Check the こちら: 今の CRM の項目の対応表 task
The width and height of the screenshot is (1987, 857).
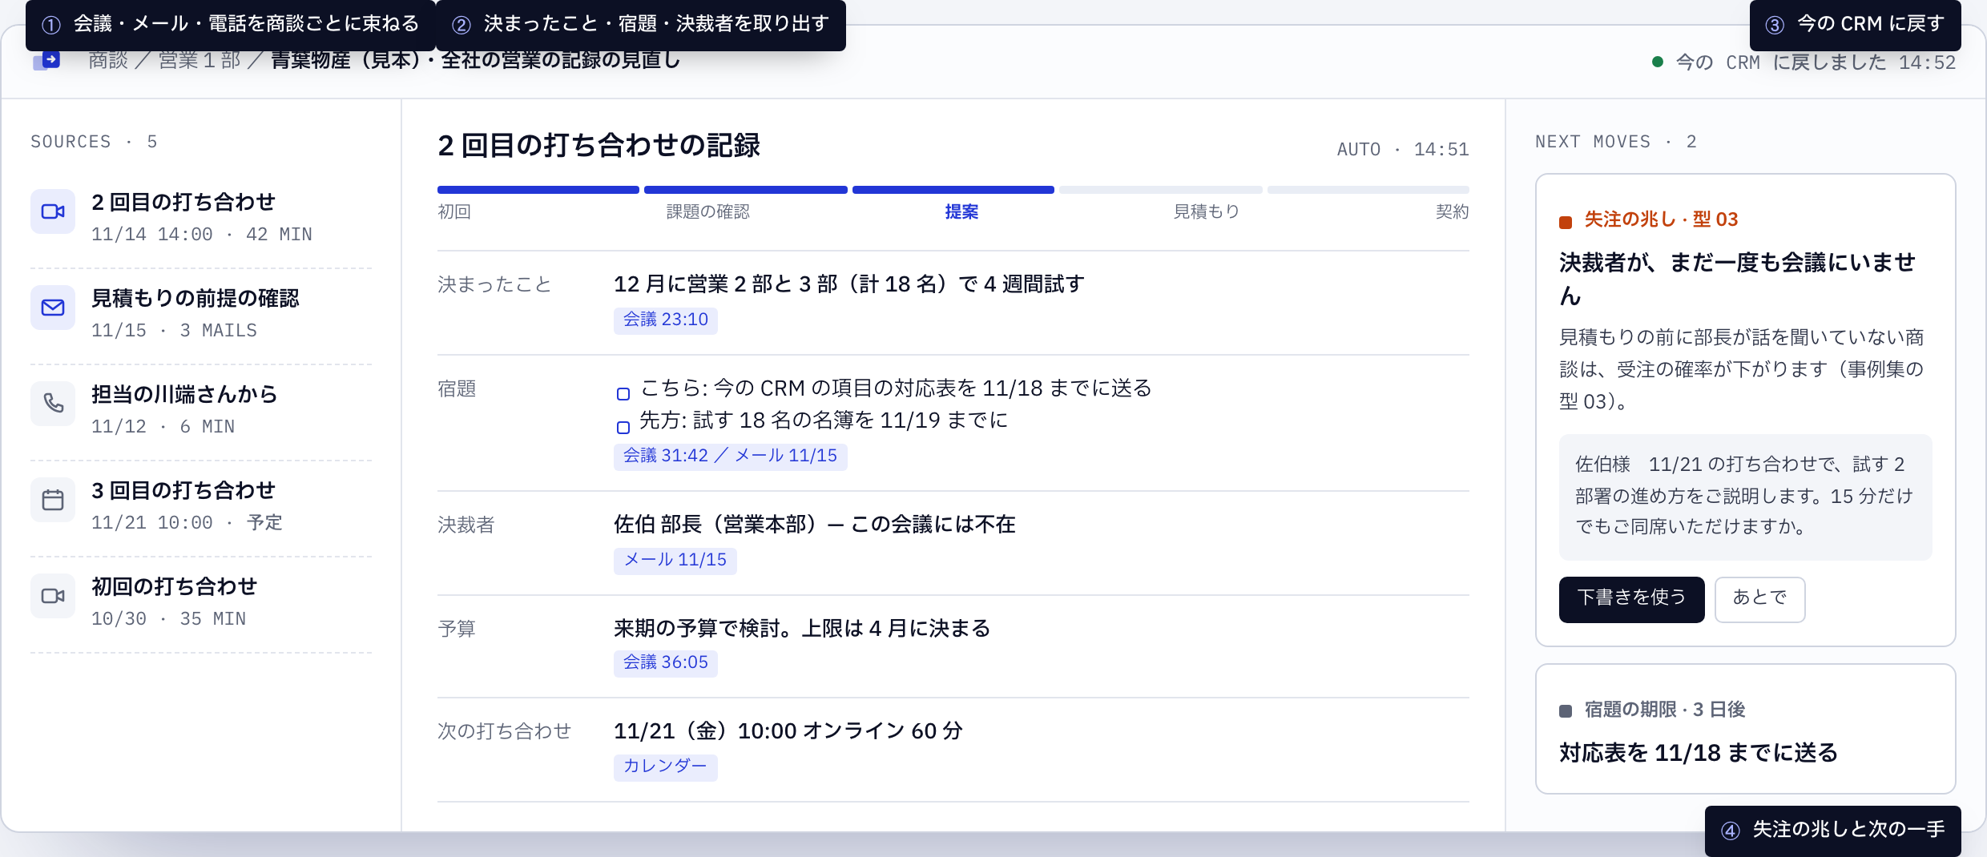coord(623,393)
